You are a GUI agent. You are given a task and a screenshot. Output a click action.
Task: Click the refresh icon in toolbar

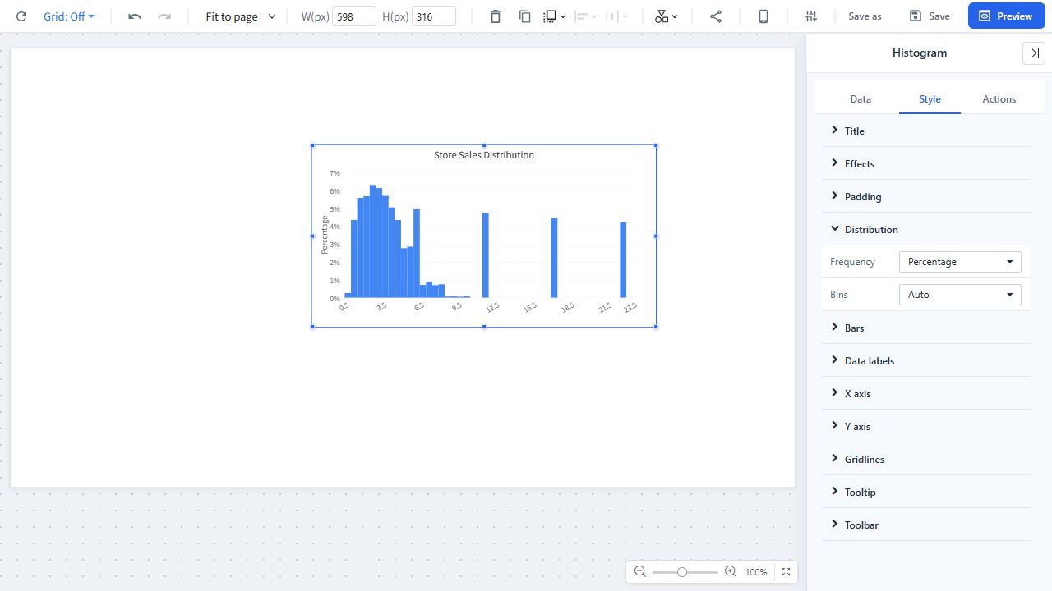[x=21, y=16]
